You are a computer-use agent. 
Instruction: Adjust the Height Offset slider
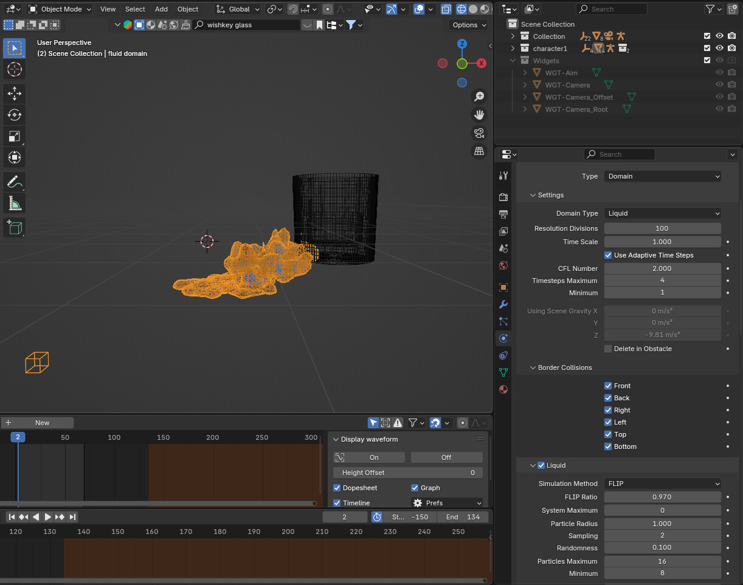pyautogui.click(x=408, y=473)
